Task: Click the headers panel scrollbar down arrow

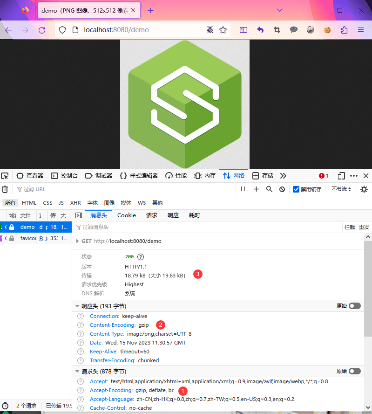Action: (x=368, y=407)
